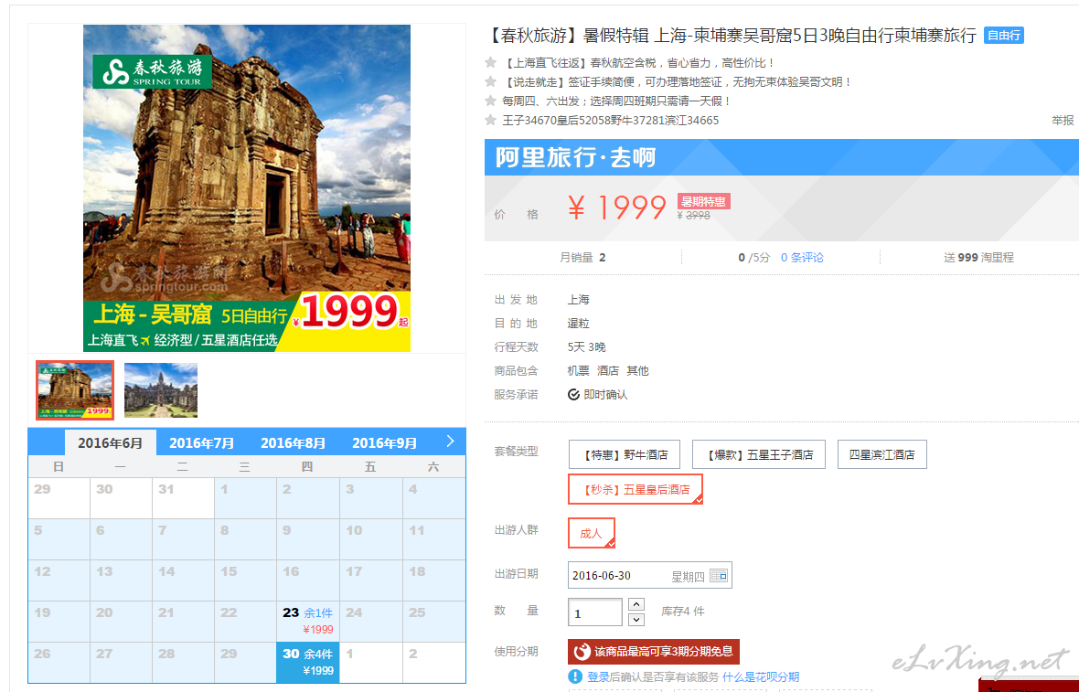1079x692 pixels.
Task: Choose the 四星滨江酒店 package
Action: [x=882, y=454]
